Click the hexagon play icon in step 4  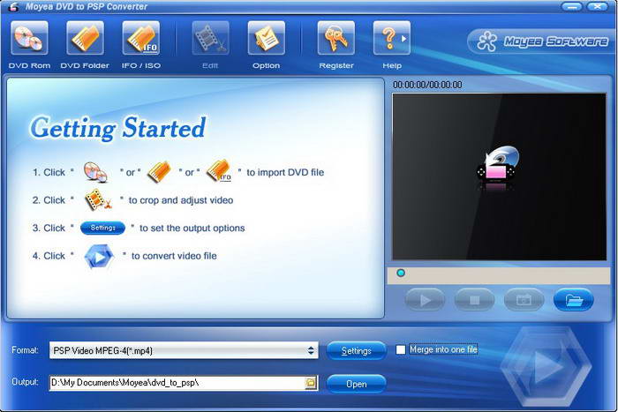click(x=99, y=257)
